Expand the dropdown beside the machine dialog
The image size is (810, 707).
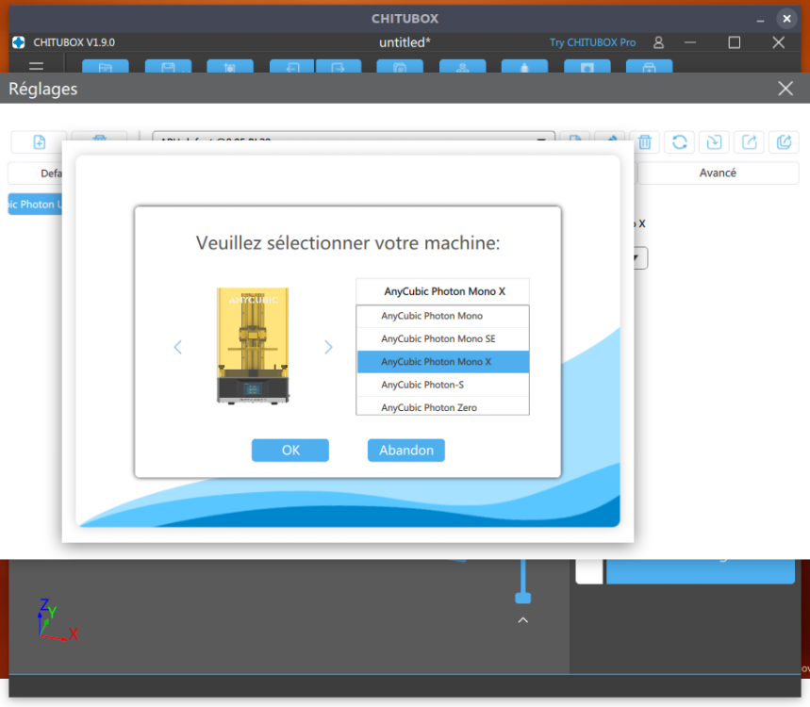pos(640,258)
